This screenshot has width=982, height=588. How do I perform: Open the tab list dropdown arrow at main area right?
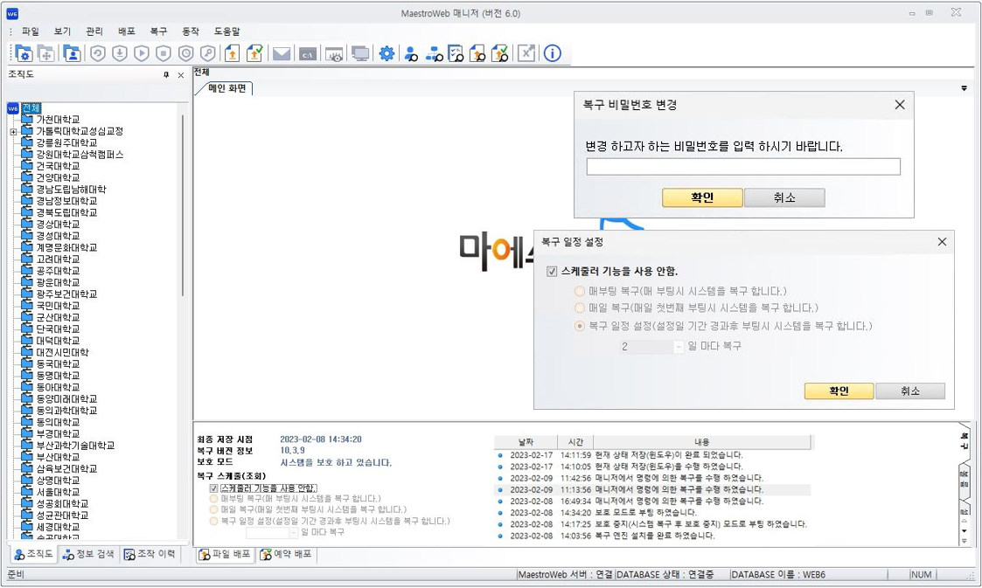pyautogui.click(x=964, y=88)
